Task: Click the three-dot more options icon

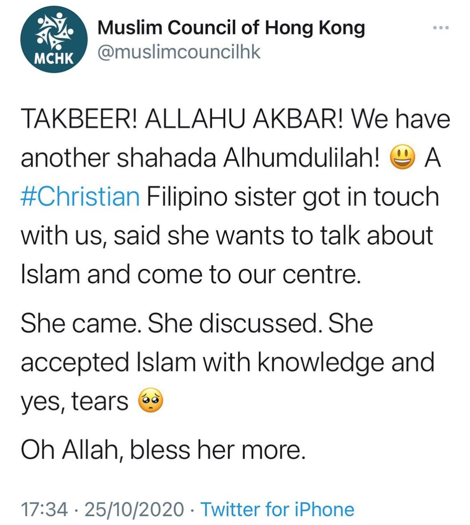Action: (440, 28)
